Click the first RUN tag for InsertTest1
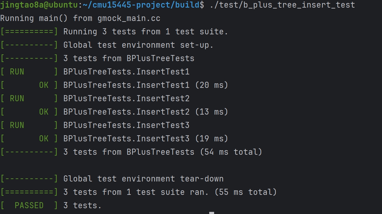This screenshot has height=214, width=382. (17, 72)
